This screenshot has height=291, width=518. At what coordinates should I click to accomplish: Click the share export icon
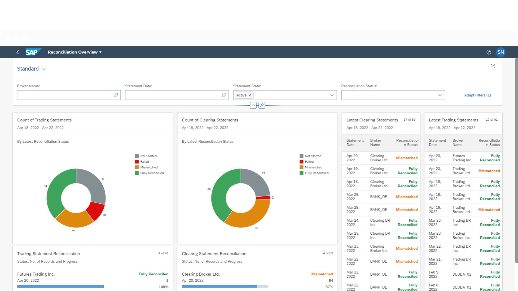pyautogui.click(x=493, y=66)
